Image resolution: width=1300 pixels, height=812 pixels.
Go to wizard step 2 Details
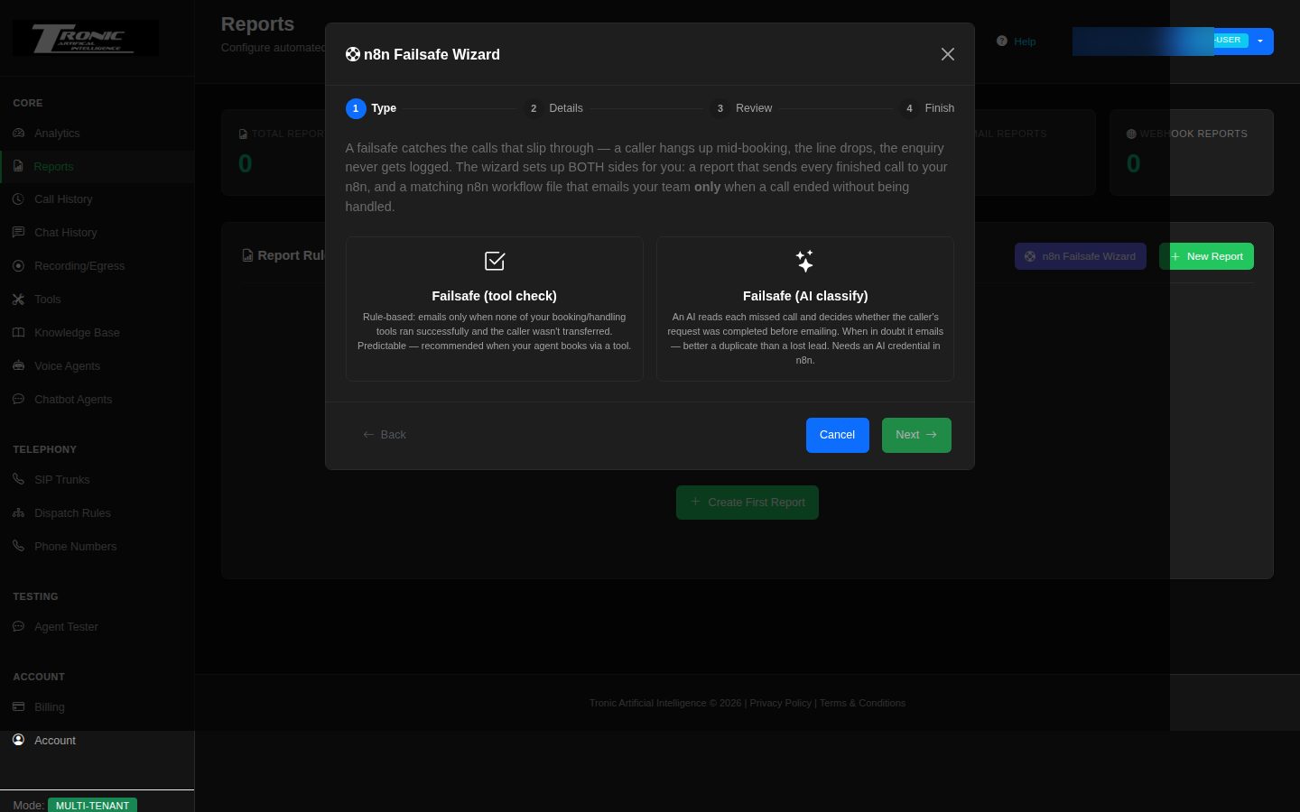tap(553, 108)
